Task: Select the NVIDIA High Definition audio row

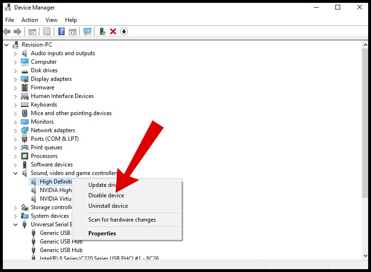Action: click(56, 190)
